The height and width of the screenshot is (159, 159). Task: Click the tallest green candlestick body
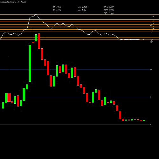30,63
